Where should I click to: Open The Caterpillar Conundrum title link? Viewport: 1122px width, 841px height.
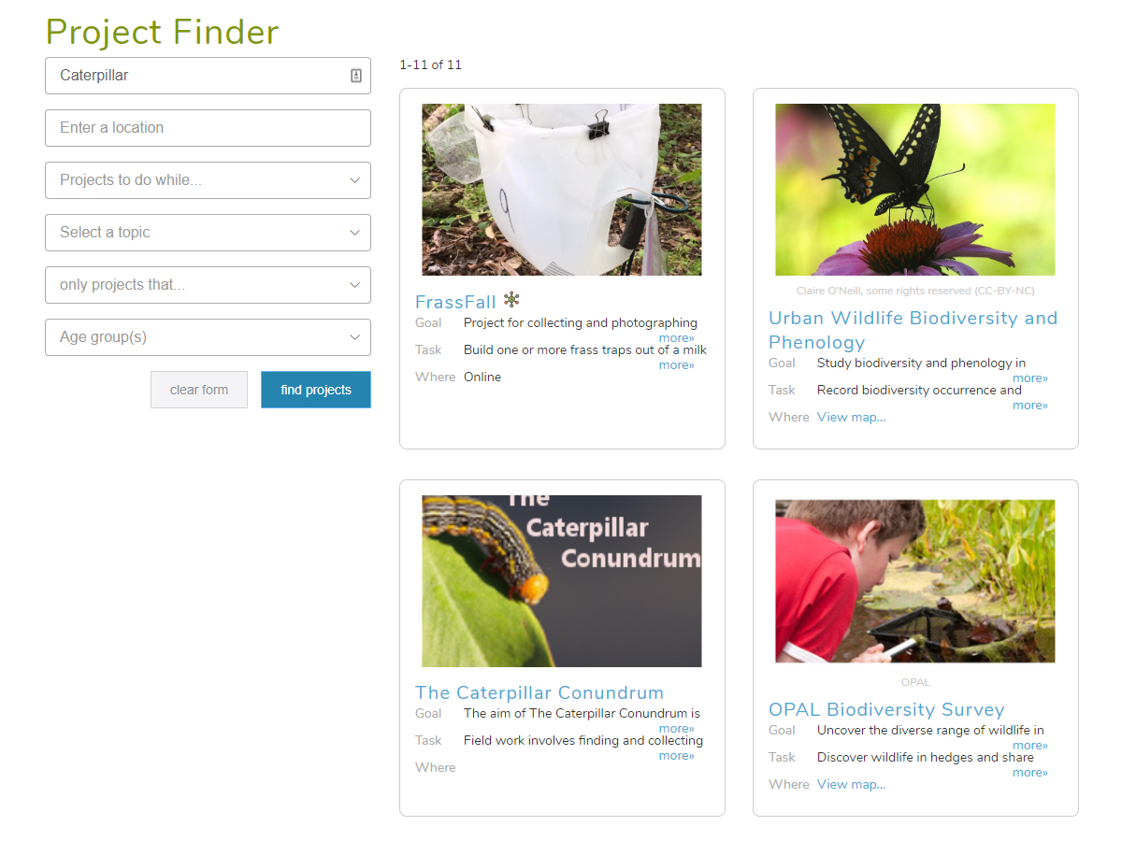point(539,692)
